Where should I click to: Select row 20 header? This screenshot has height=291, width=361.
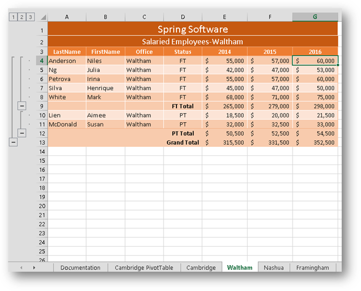click(x=42, y=206)
